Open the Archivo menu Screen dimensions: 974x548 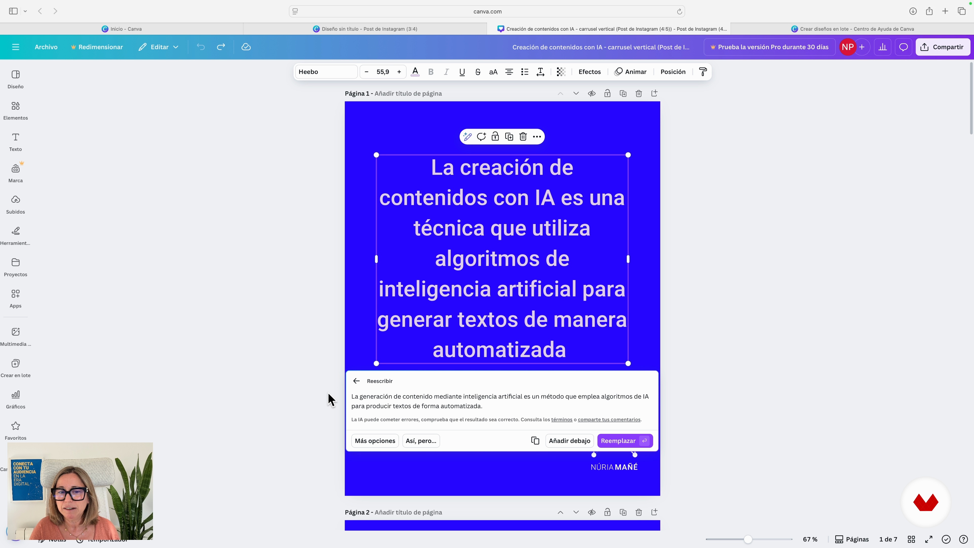click(46, 47)
